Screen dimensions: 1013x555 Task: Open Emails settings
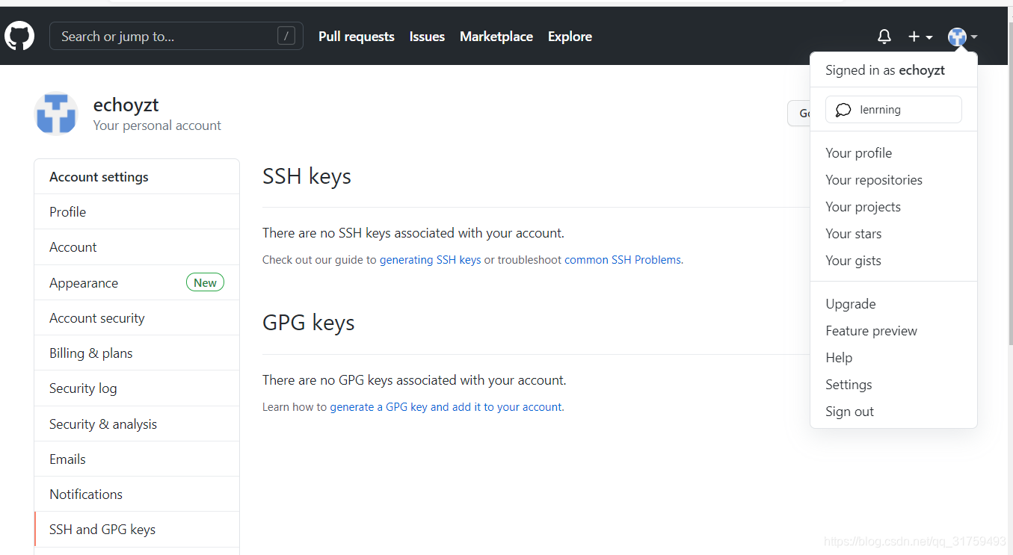[137, 459]
